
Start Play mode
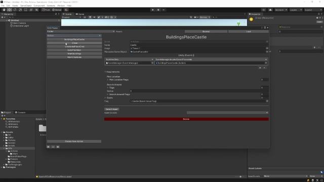coord(153,10)
